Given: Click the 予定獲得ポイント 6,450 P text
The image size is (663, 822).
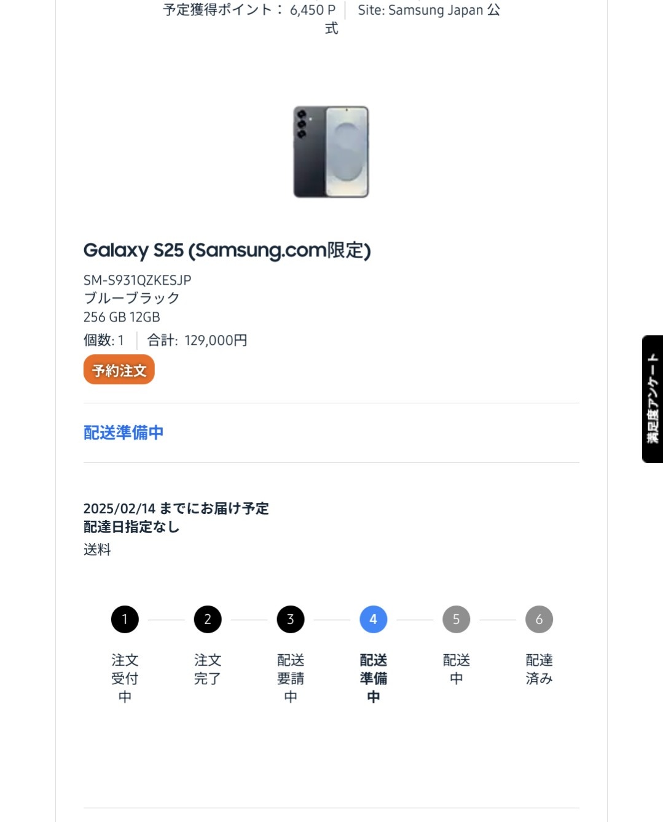Looking at the screenshot, I should tap(249, 10).
